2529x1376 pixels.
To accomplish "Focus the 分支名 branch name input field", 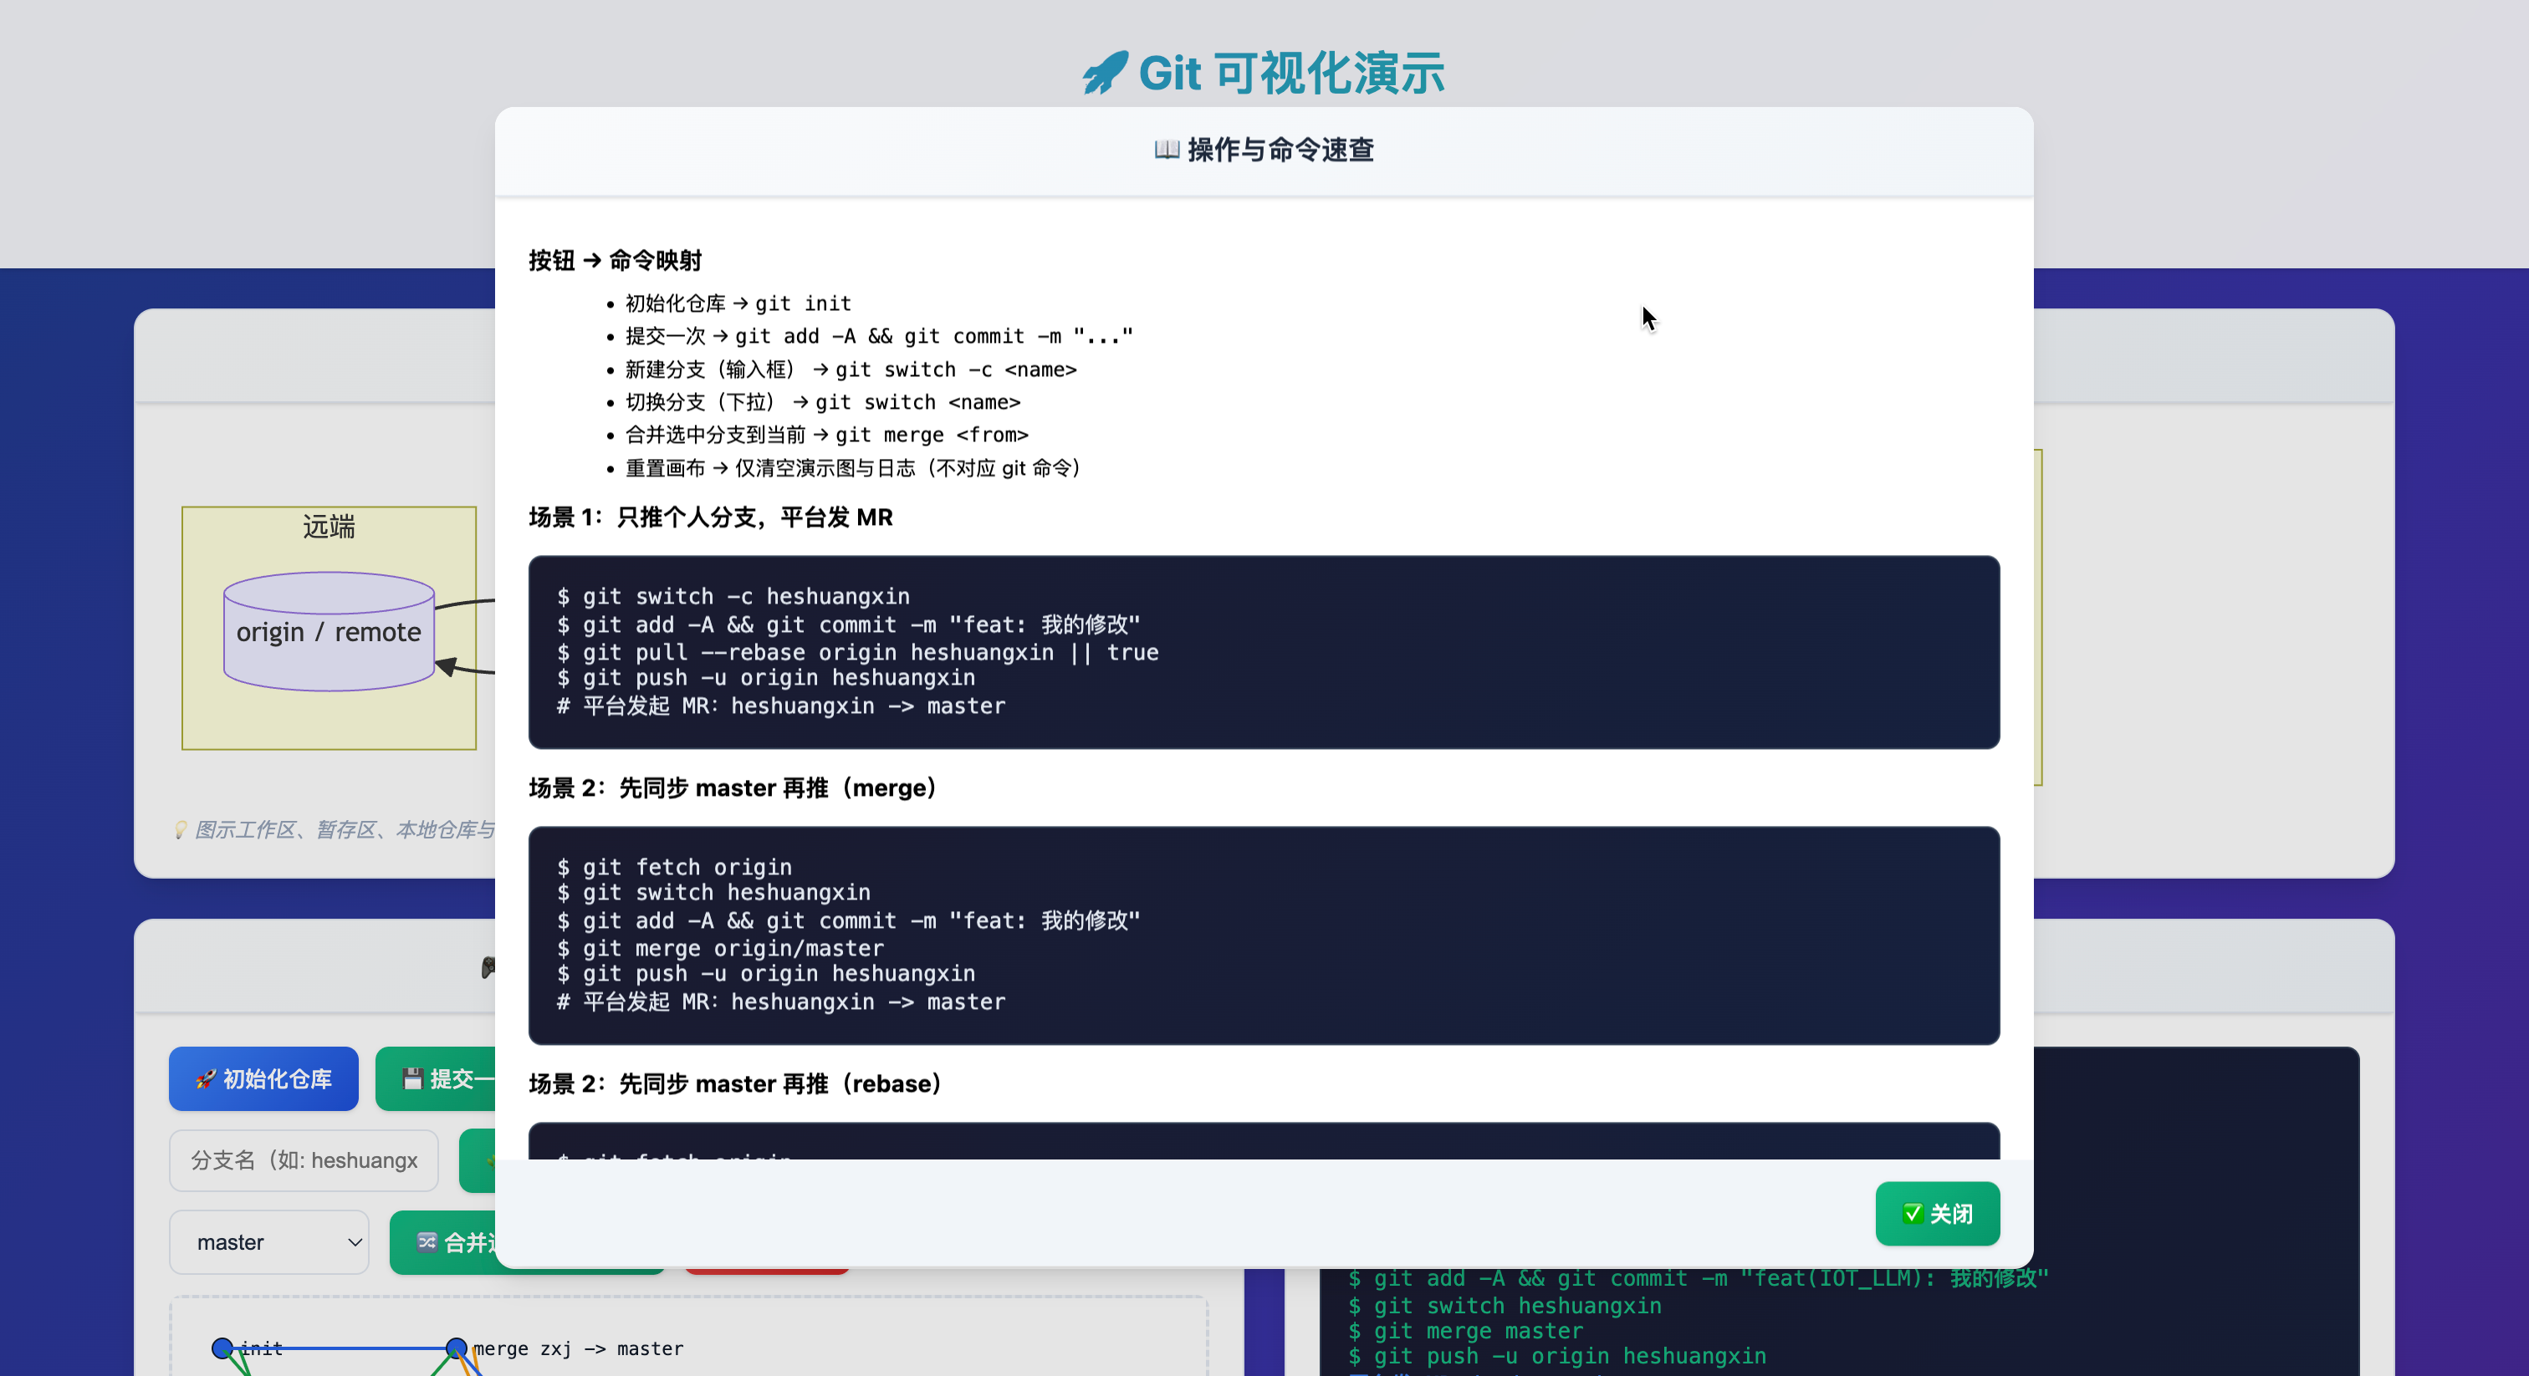I will pyautogui.click(x=304, y=1160).
